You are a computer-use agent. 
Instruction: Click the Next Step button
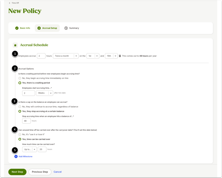point(17,172)
